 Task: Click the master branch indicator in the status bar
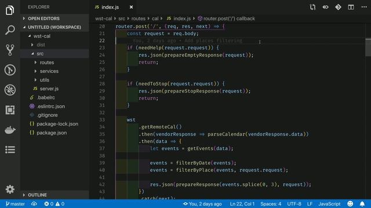click(15, 204)
